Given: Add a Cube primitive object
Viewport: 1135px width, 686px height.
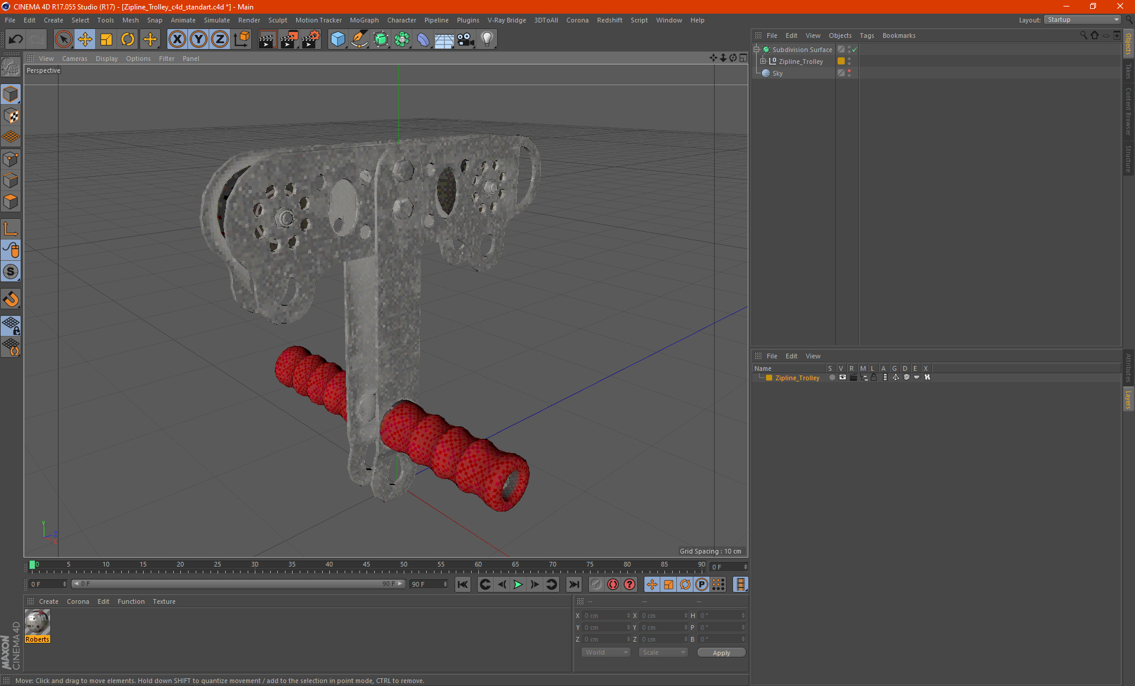Looking at the screenshot, I should tap(338, 40).
